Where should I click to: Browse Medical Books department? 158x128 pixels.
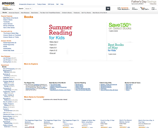[x=7, y=116]
